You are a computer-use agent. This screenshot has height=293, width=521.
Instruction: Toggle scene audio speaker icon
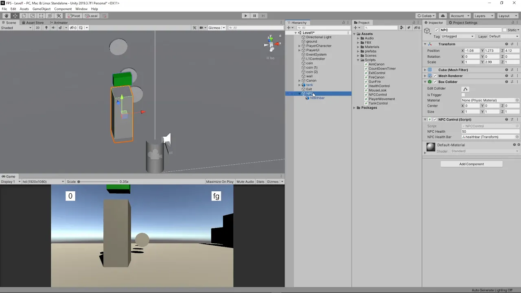point(53,28)
